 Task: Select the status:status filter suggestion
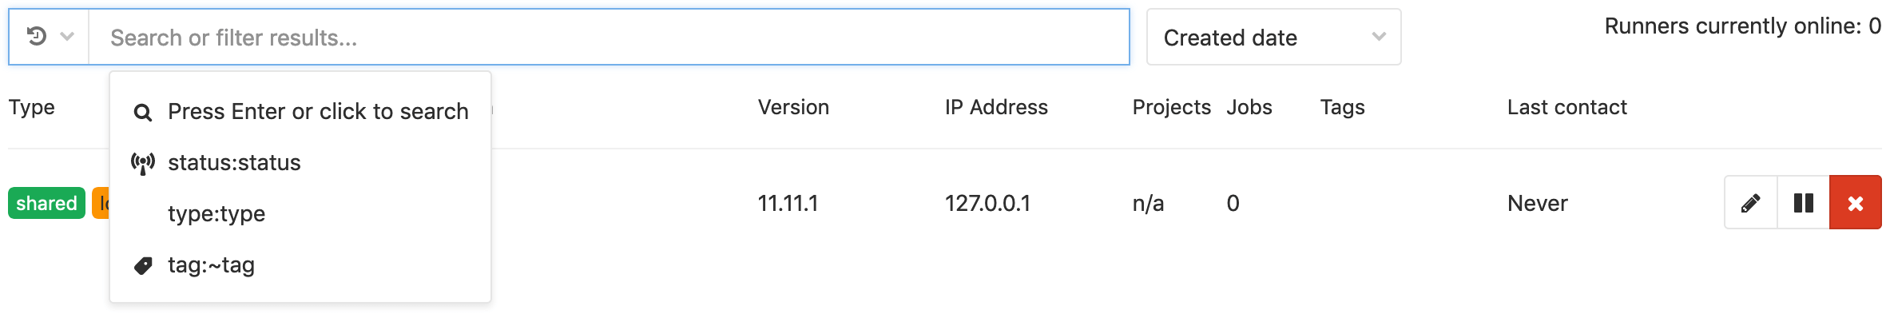[300, 162]
